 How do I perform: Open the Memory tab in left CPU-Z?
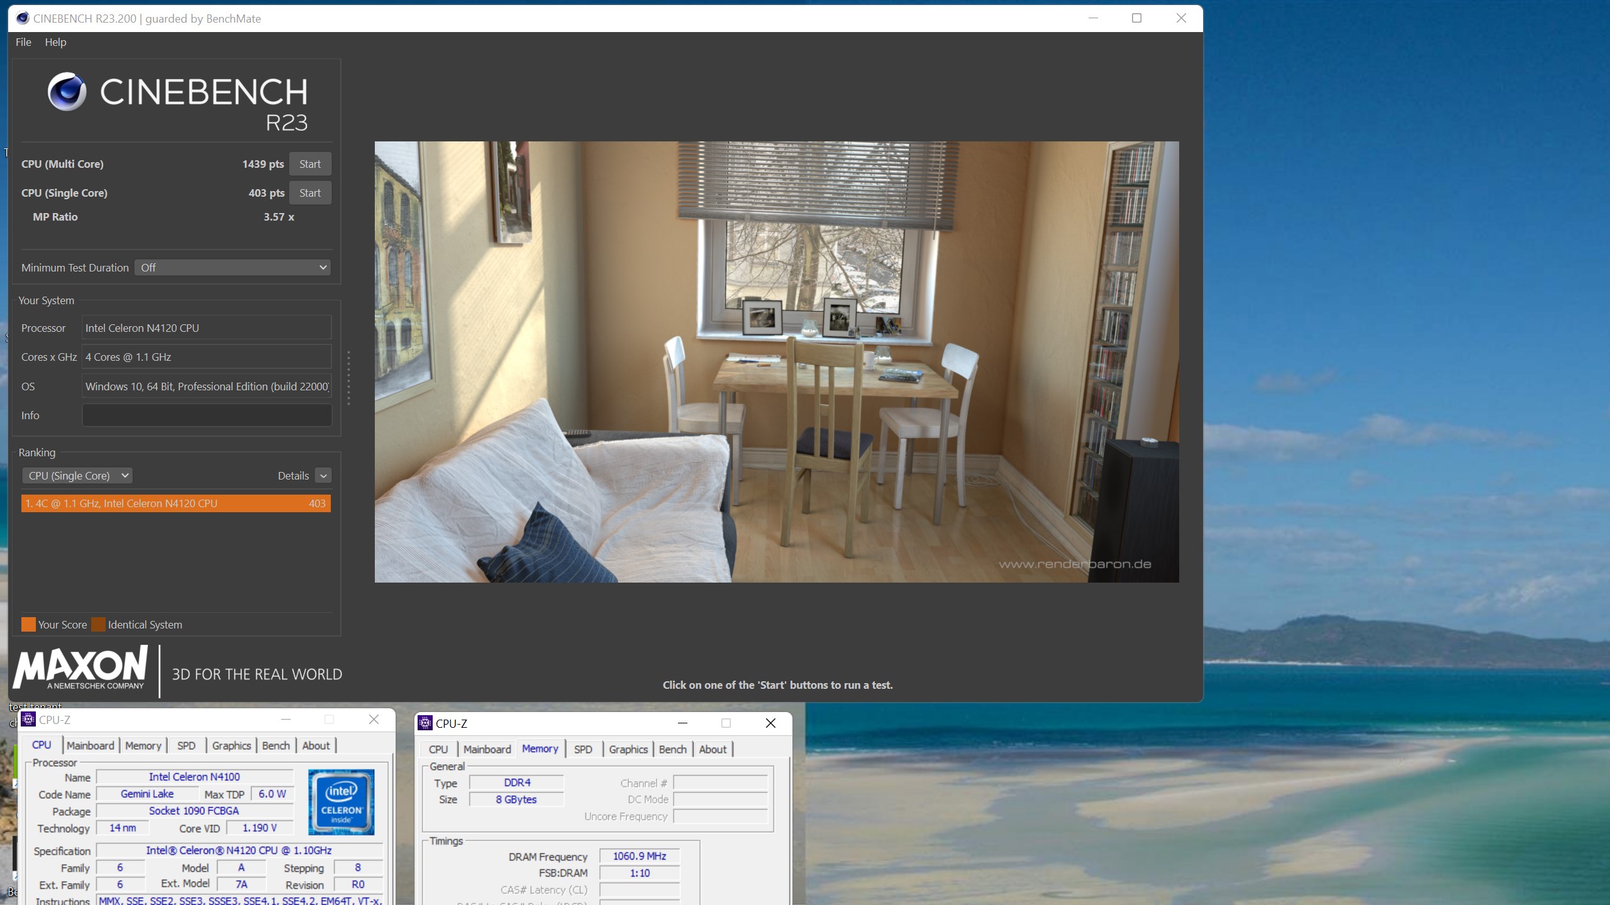click(x=143, y=745)
